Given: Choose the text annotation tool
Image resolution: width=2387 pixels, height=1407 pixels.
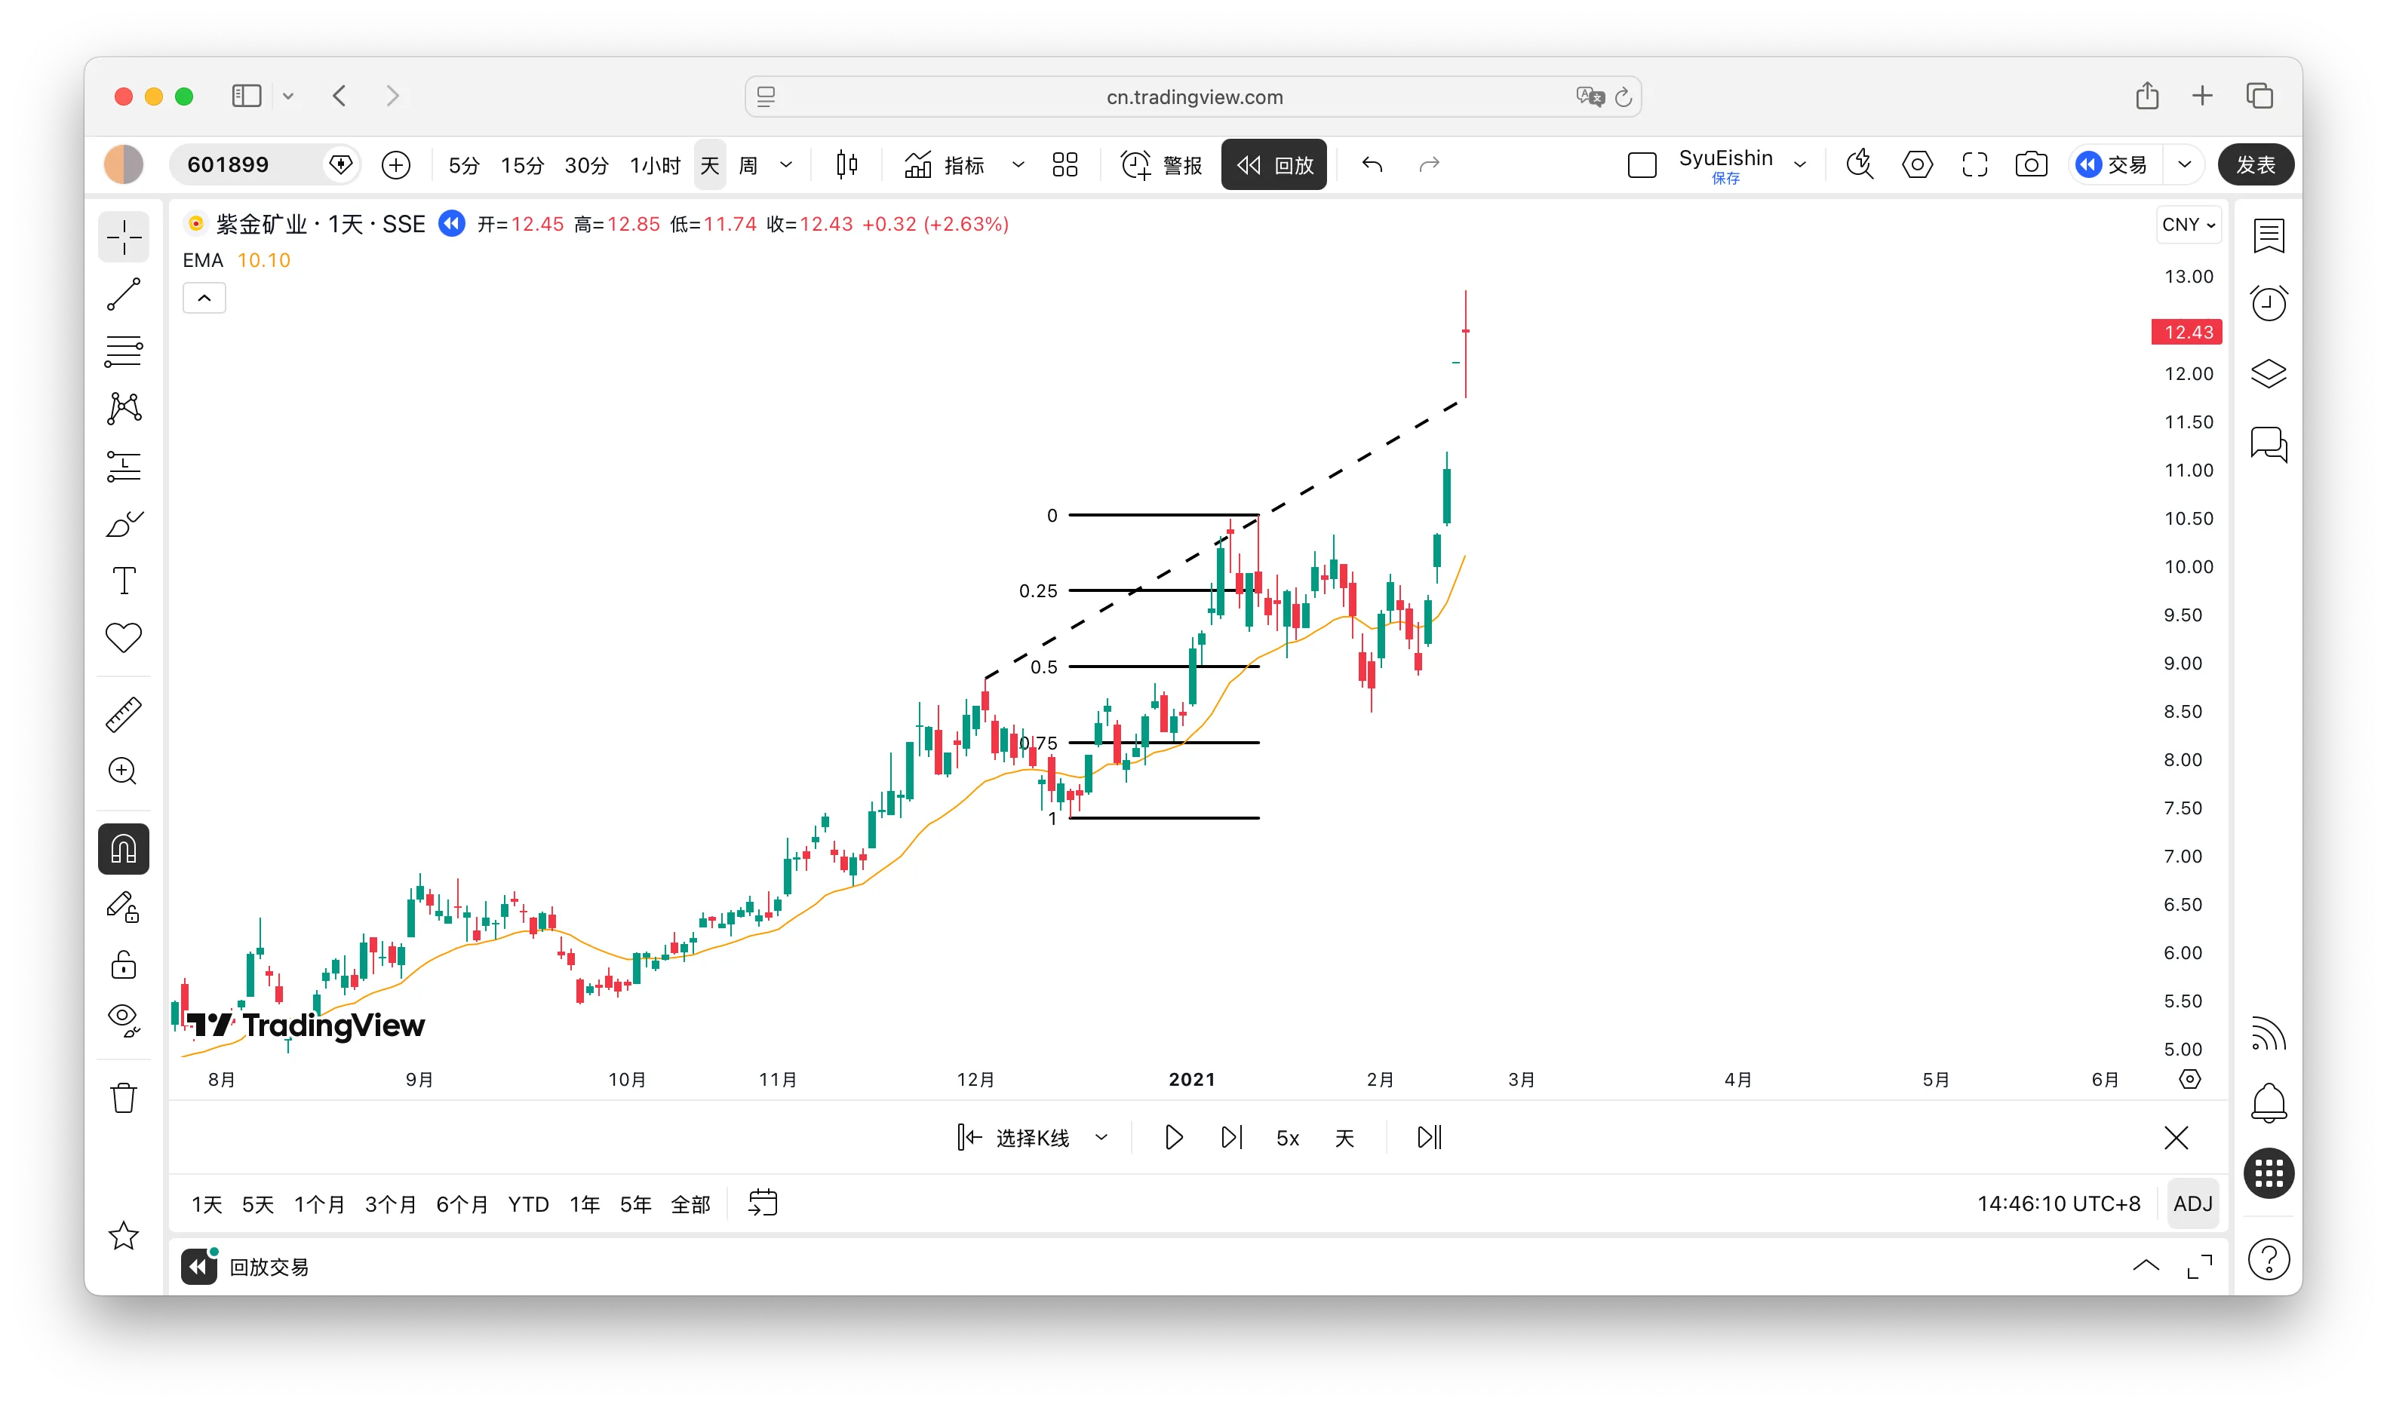Looking at the screenshot, I should 123,581.
